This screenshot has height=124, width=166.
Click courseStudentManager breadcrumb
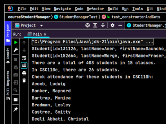[x=29, y=17]
